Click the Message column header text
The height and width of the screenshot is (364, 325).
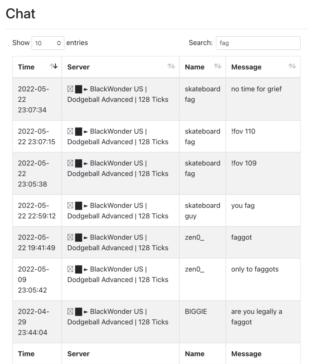click(246, 67)
